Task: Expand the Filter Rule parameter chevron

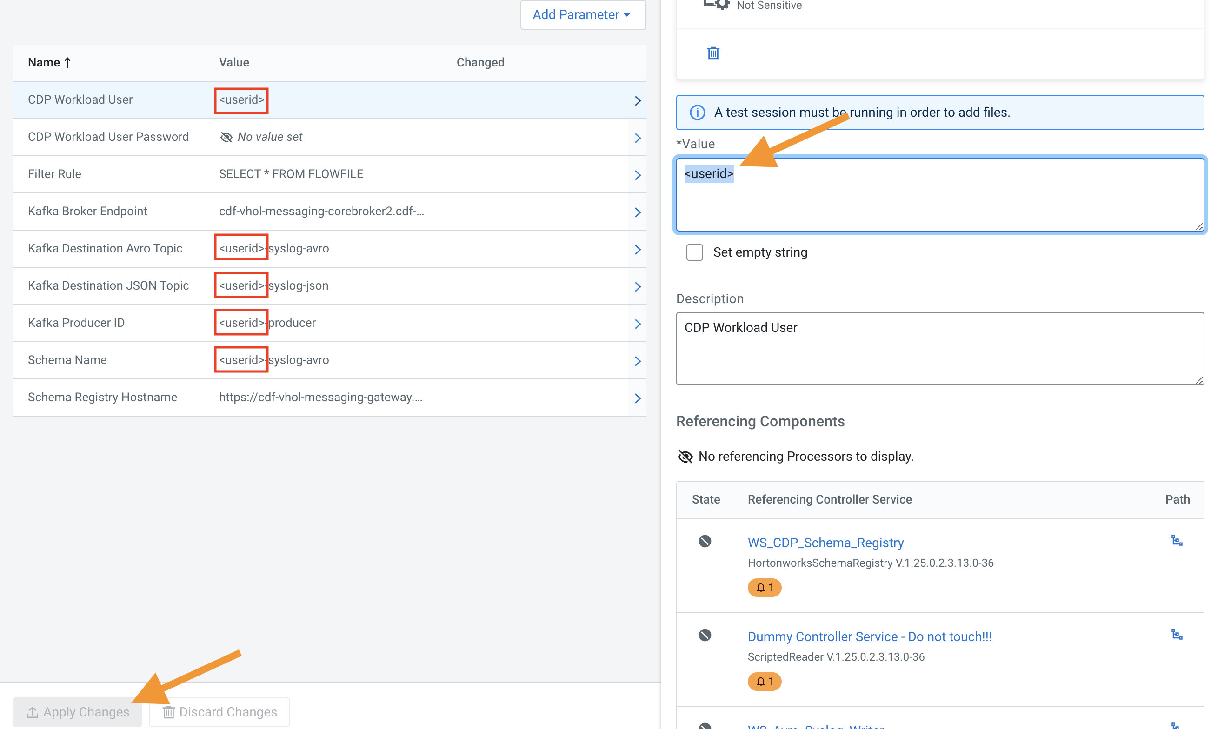Action: click(637, 175)
